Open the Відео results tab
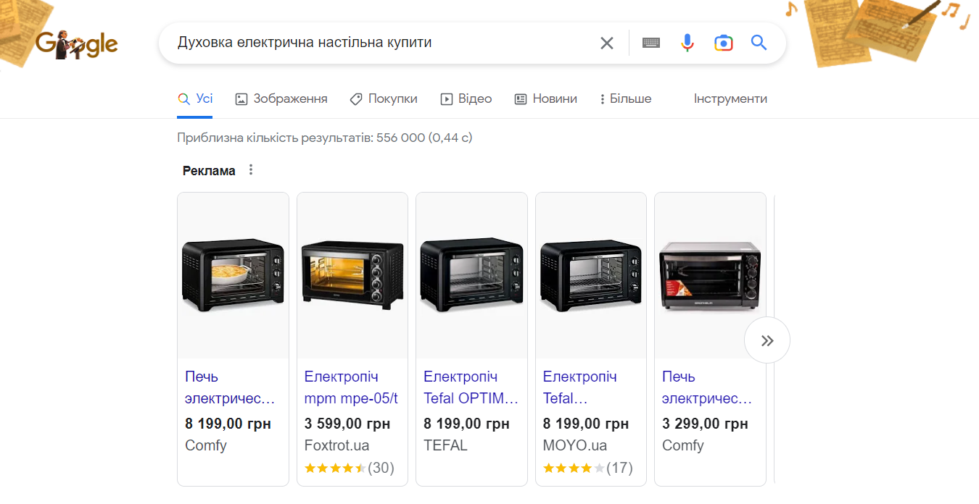Screen dimensions: 979x504 pos(466,99)
